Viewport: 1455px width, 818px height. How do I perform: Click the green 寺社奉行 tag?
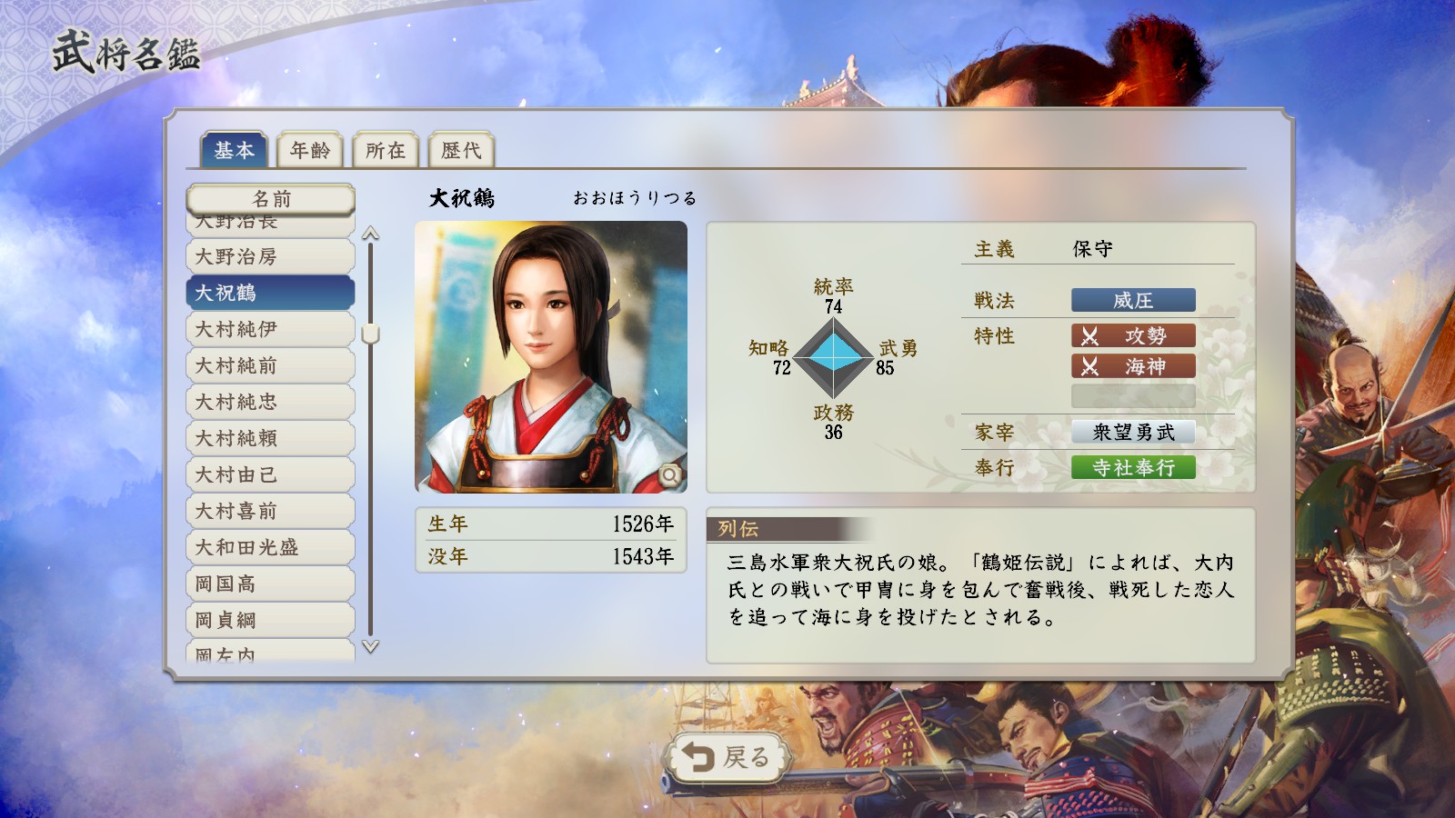point(1133,467)
